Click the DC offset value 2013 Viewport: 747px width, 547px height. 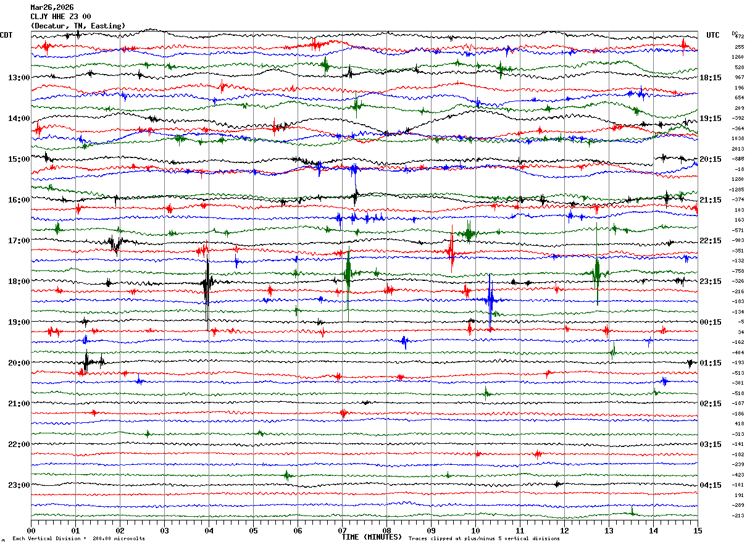tap(738, 149)
